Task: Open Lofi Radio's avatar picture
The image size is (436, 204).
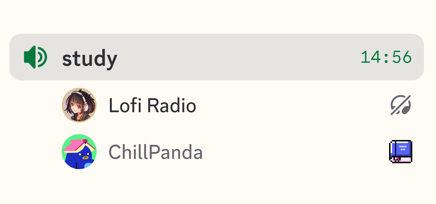Action: [79, 105]
